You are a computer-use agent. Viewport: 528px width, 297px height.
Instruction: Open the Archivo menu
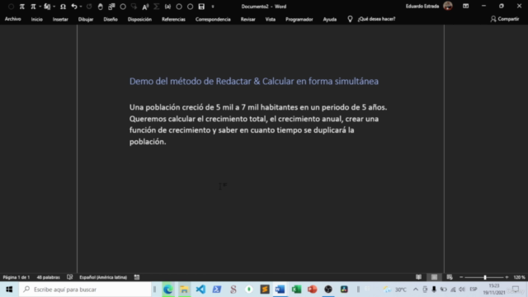click(13, 19)
